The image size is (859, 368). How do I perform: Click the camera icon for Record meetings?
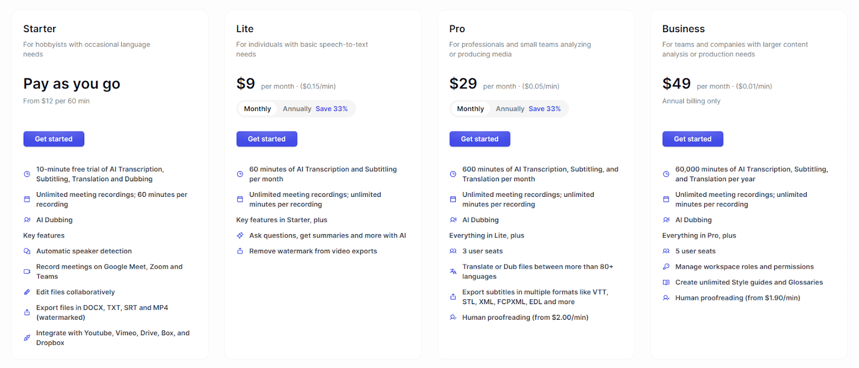(27, 271)
